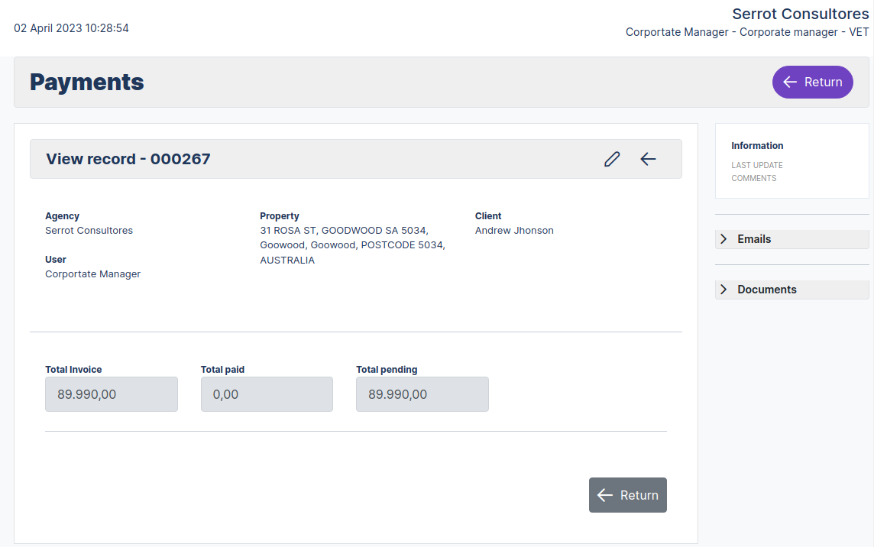This screenshot has width=874, height=547.
Task: Click the pencil edit icon for record 000267
Action: [611, 159]
